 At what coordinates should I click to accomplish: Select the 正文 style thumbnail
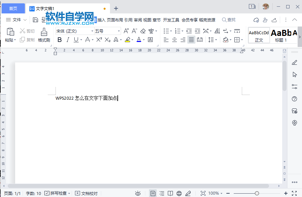click(x=259, y=35)
